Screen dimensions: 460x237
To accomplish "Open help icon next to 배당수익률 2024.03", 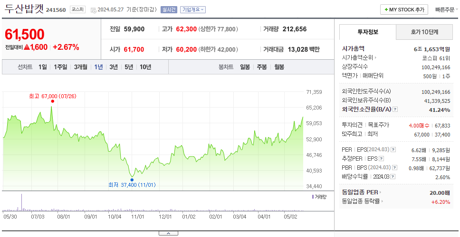I will point(393,177).
